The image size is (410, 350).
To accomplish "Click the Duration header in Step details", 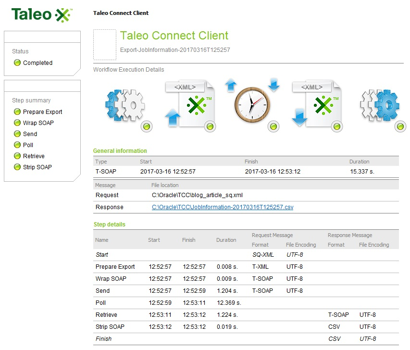I will (x=226, y=240).
